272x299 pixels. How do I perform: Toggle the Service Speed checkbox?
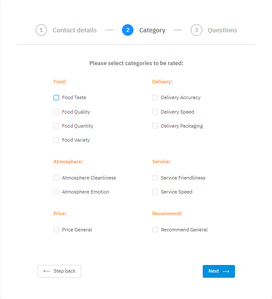pos(155,192)
